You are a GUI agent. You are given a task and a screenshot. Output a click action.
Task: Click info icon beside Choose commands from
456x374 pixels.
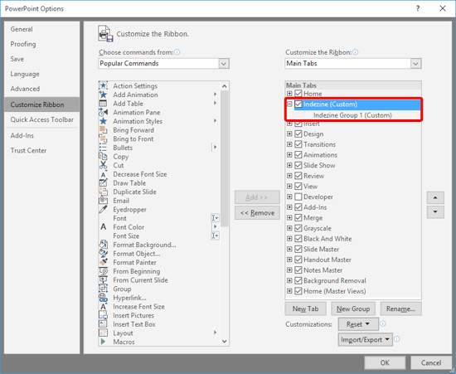[x=177, y=52]
